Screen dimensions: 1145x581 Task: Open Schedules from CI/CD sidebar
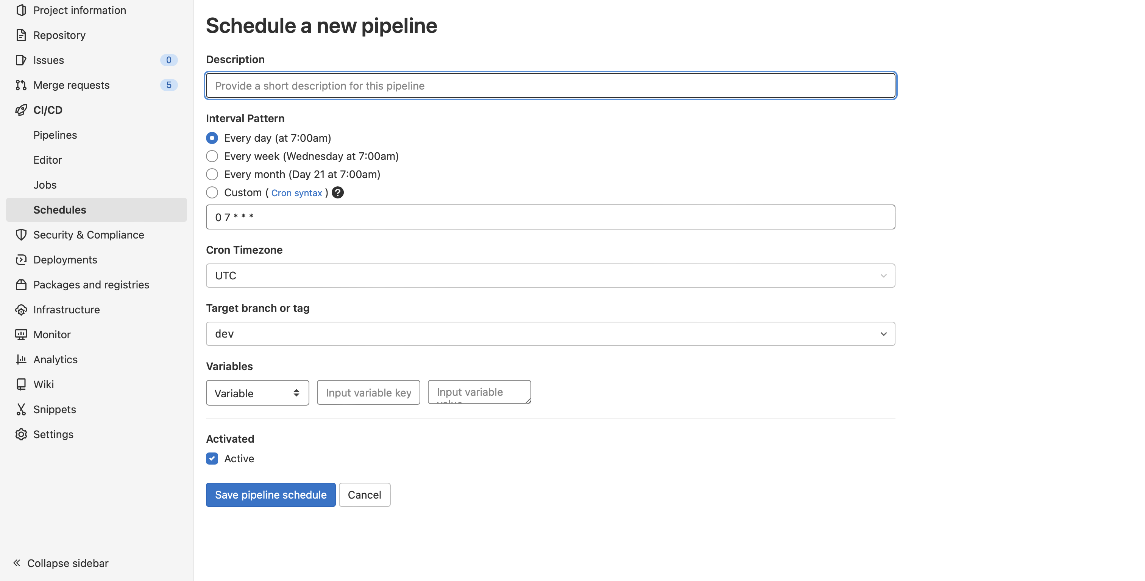point(59,209)
